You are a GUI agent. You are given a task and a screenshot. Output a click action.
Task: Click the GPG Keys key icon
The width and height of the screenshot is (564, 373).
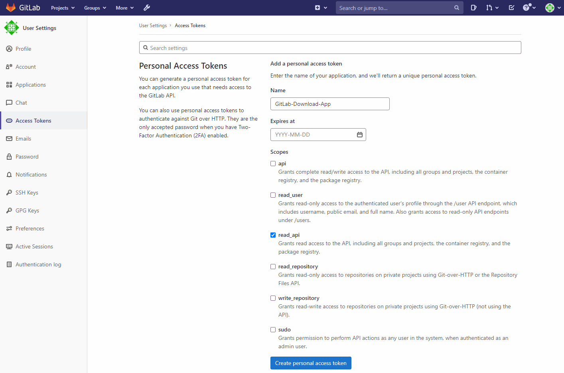coord(9,210)
